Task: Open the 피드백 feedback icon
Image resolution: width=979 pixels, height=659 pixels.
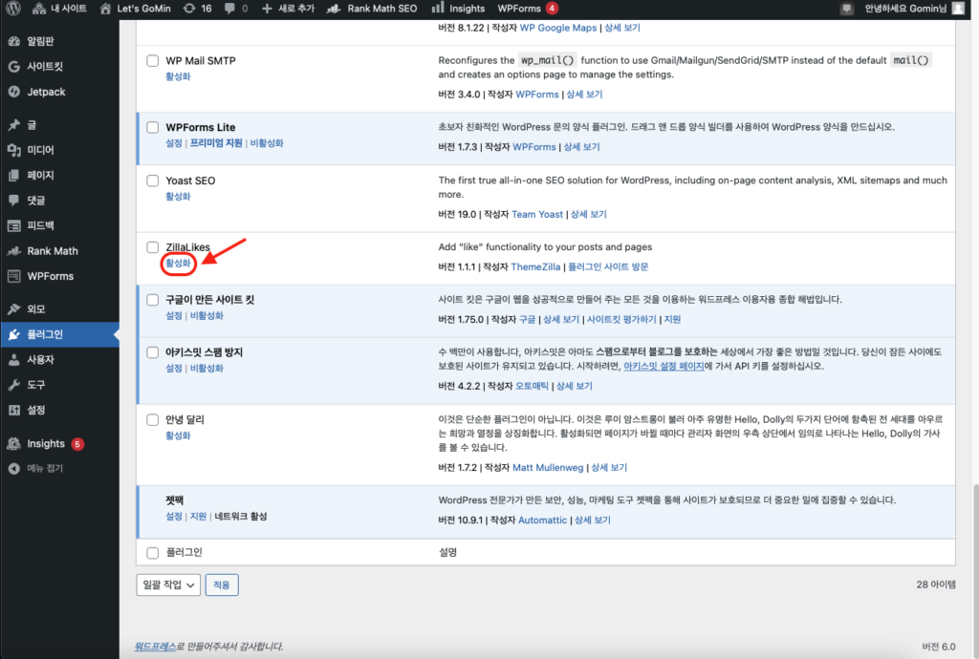Action: (x=13, y=225)
